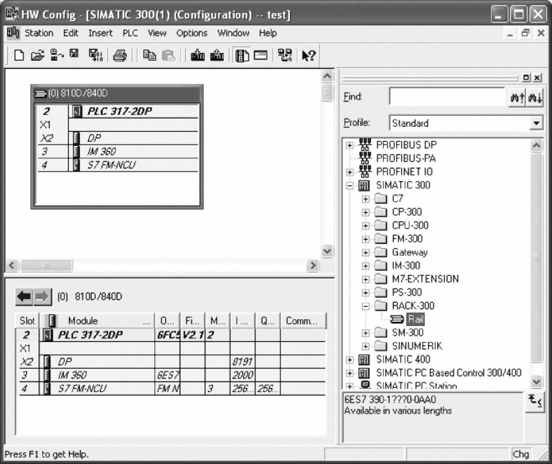Expand the C7 folder
Image resolution: width=552 pixels, height=464 pixels.
click(x=366, y=199)
